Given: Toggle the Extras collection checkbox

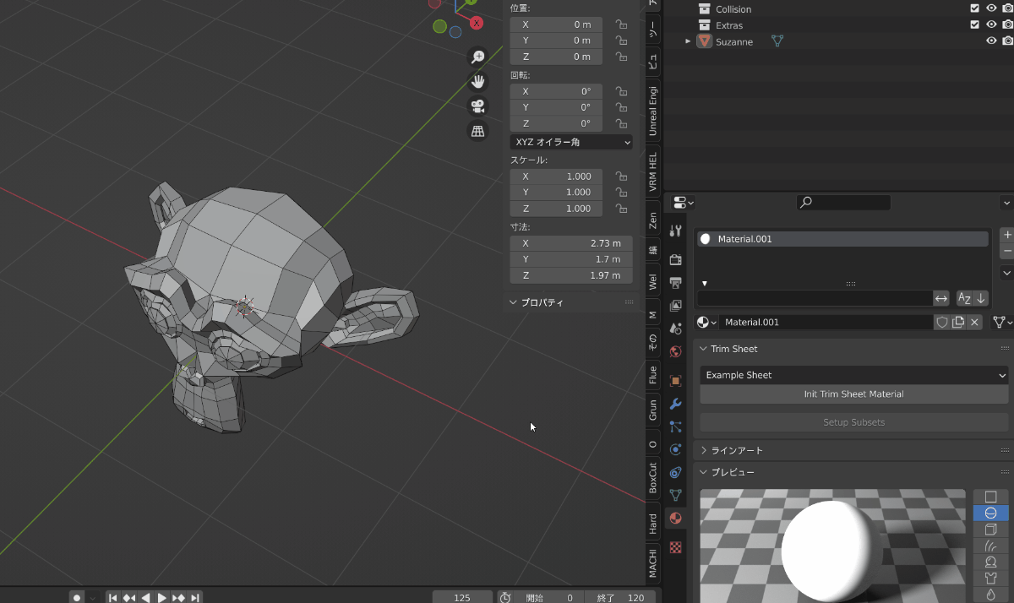Looking at the screenshot, I should (x=975, y=24).
